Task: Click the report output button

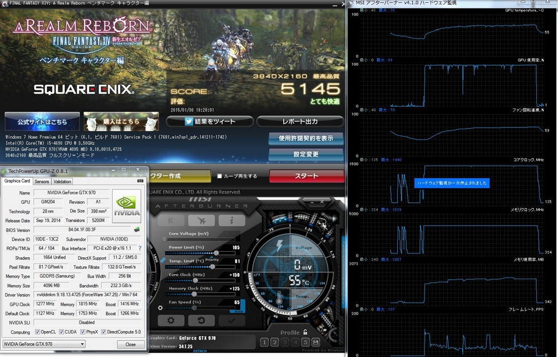Action: point(300,122)
